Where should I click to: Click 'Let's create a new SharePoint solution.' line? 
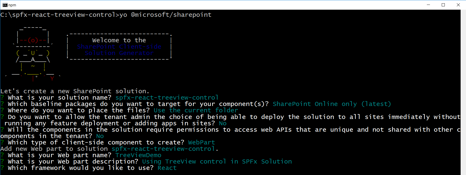(x=75, y=91)
